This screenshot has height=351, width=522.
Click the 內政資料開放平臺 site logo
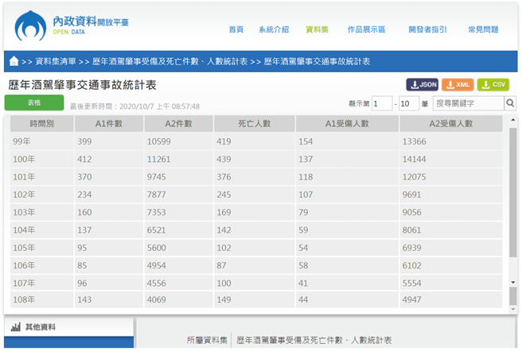pos(70,25)
